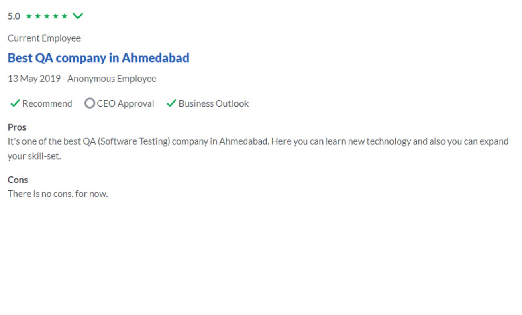The height and width of the screenshot is (315, 522).
Task: Select the Recommend label
Action: point(47,103)
